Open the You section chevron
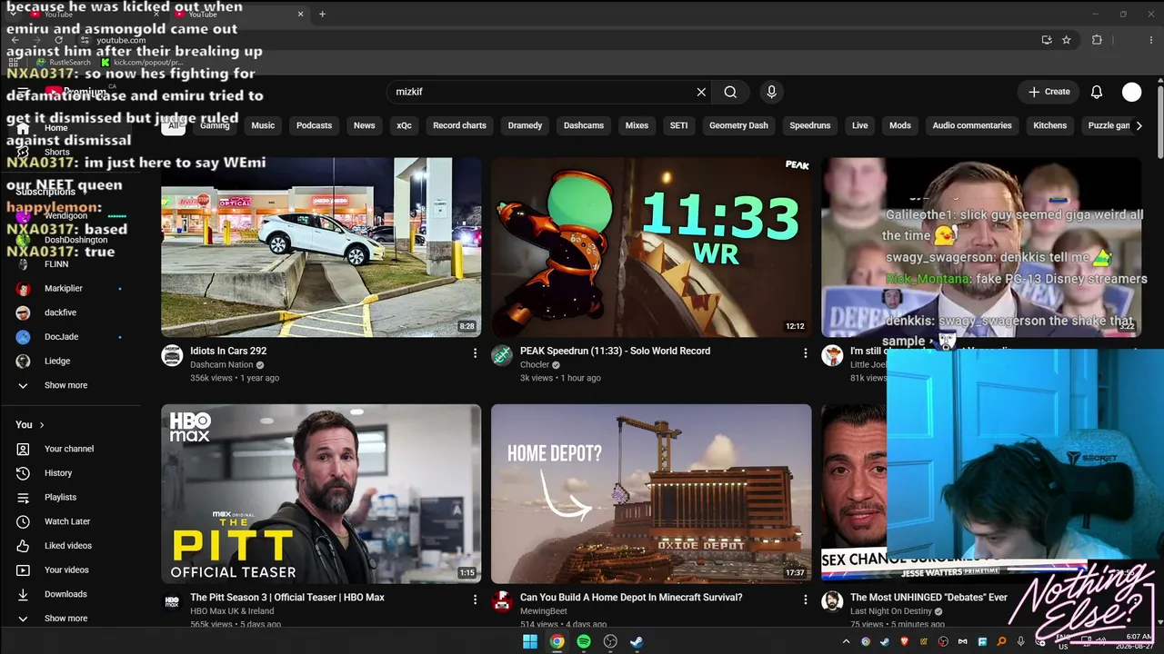 pos(41,424)
